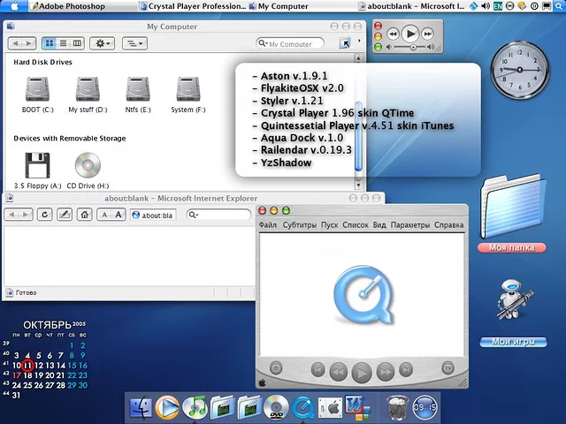Image resolution: width=566 pixels, height=424 pixels.
Task: Switch to Crystal Player Professional task
Action: 193,6
